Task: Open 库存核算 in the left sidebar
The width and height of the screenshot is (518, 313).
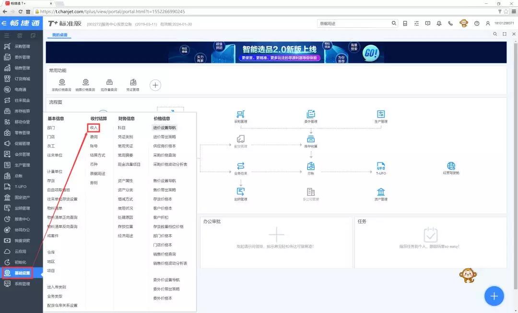Action: 22,111
